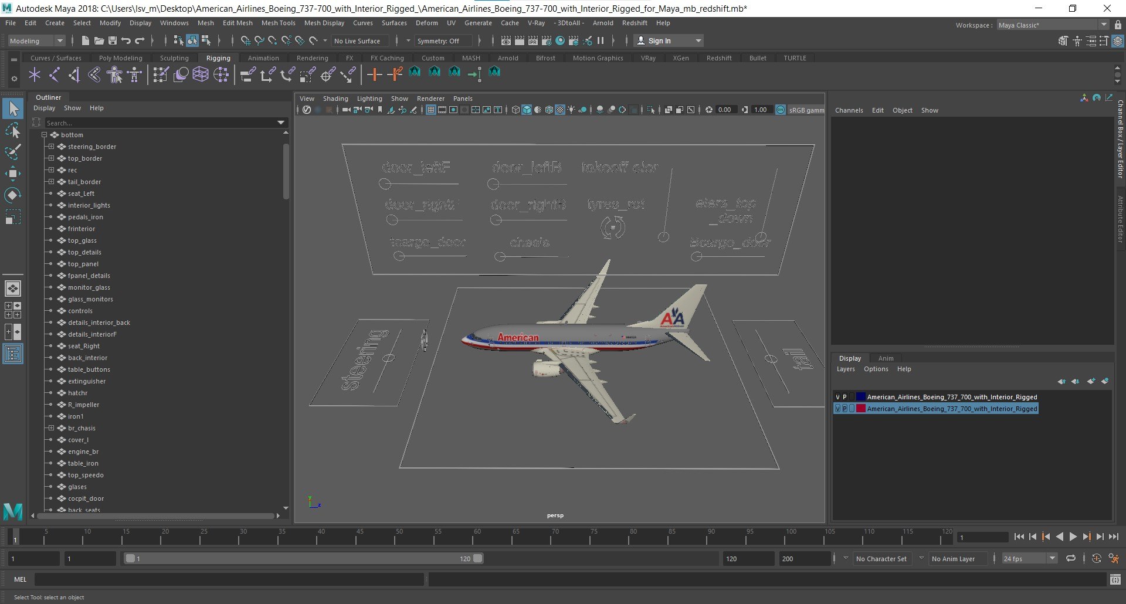Click the Create IK Handle shelf icon
1126x604 pixels.
click(x=74, y=74)
